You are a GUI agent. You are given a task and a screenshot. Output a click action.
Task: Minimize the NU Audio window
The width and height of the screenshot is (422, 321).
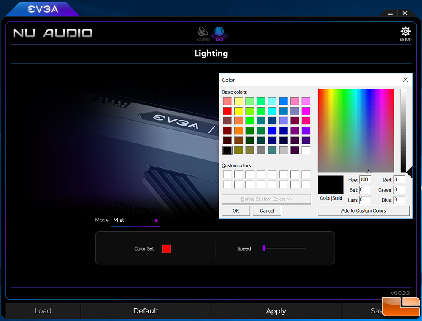[x=390, y=13]
